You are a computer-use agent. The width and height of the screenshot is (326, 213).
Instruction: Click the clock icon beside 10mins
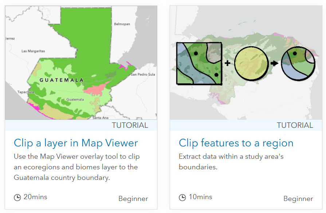pyautogui.click(x=182, y=197)
